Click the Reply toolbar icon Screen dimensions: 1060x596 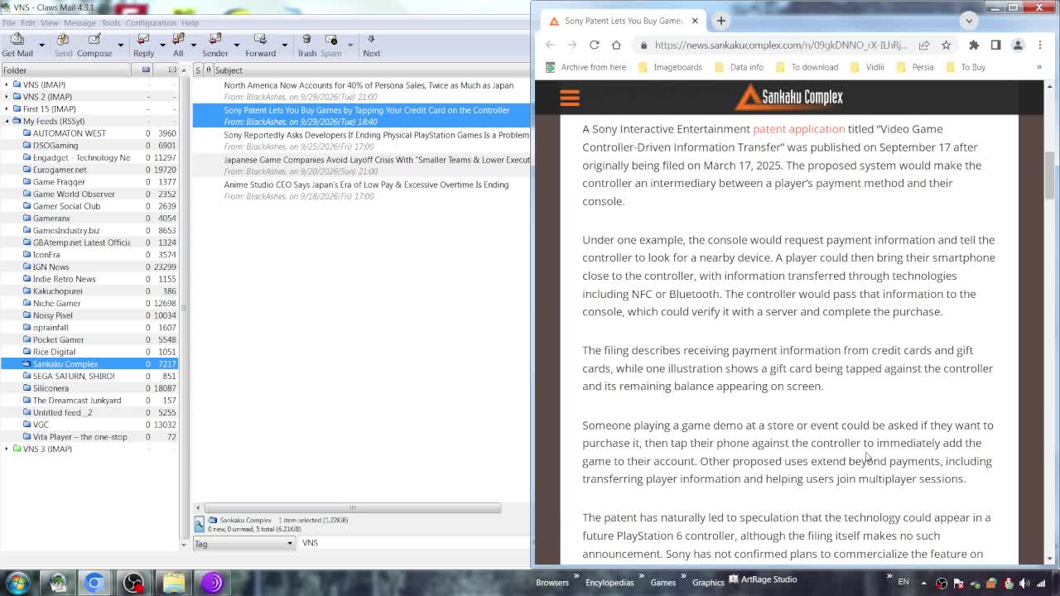coord(143,46)
